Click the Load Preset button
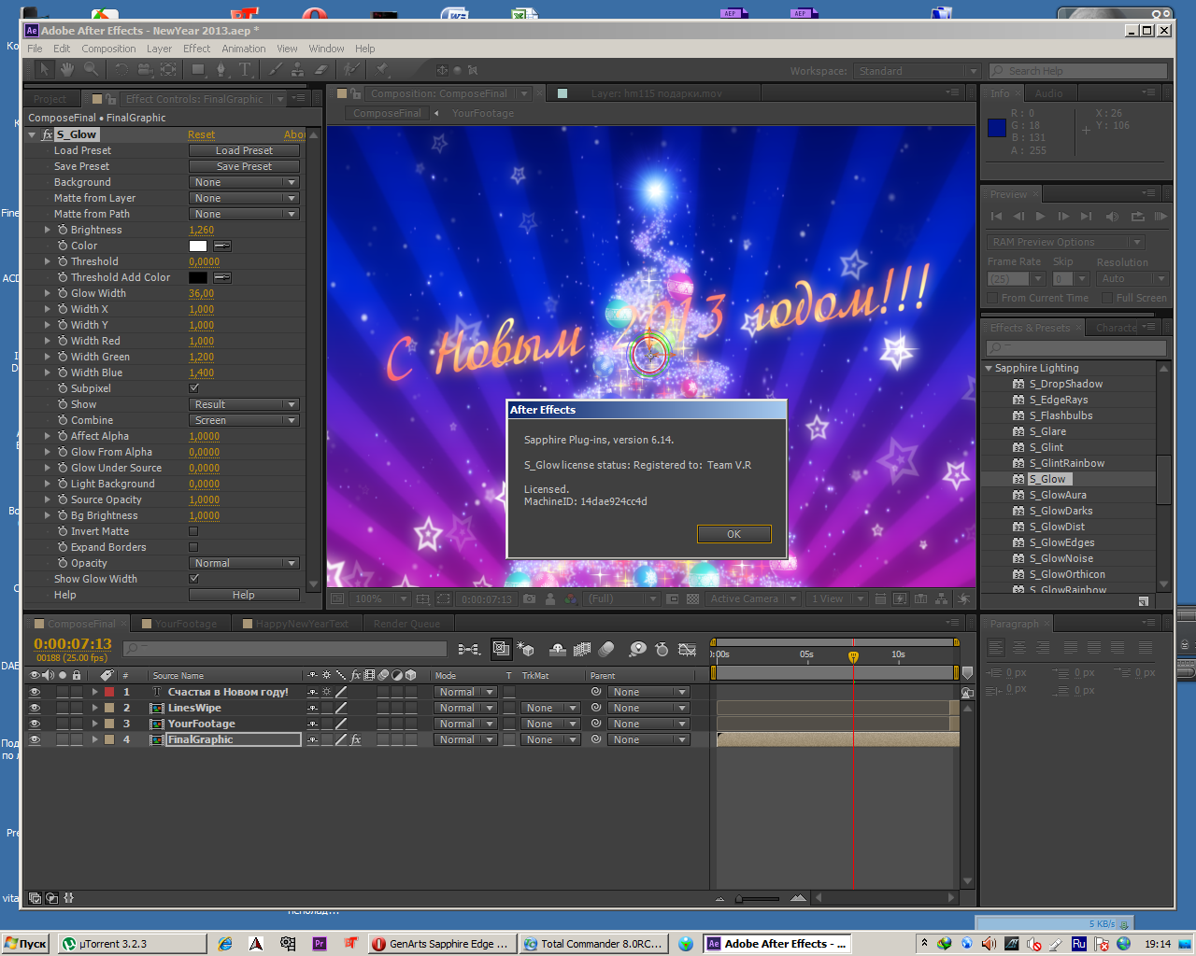 click(244, 150)
